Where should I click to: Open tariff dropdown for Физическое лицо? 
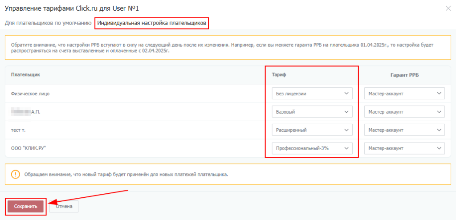coord(311,94)
